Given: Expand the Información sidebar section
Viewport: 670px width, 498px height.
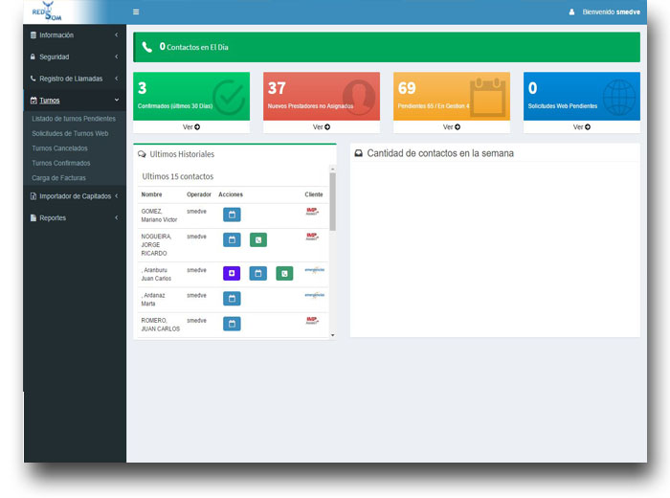Looking at the screenshot, I should pyautogui.click(x=75, y=35).
